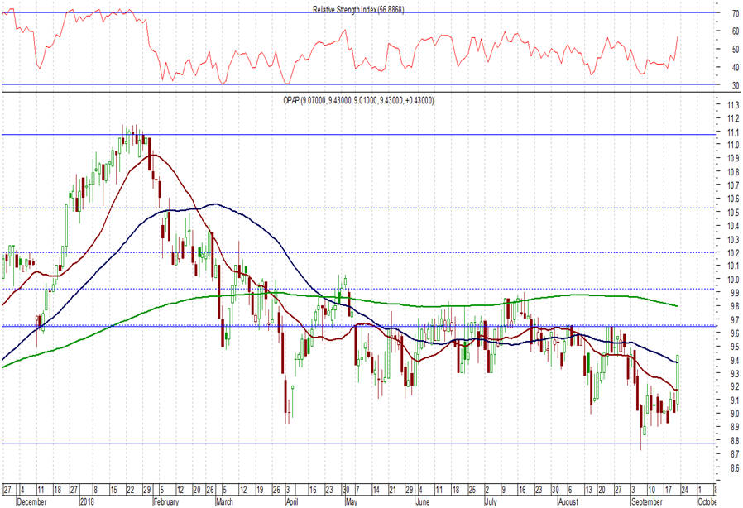743x508 pixels.
Task: Select price axis label 10.8
Action: (734, 172)
